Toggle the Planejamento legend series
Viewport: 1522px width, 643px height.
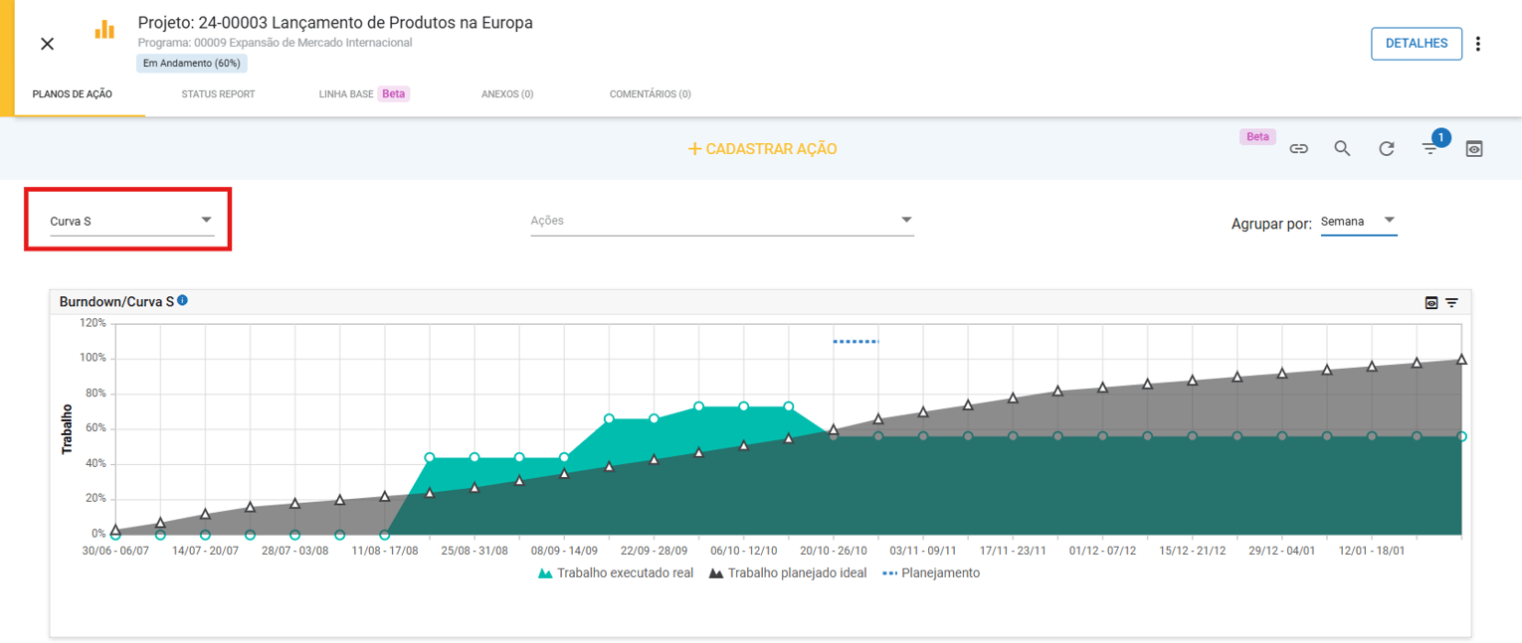pyautogui.click(x=931, y=573)
